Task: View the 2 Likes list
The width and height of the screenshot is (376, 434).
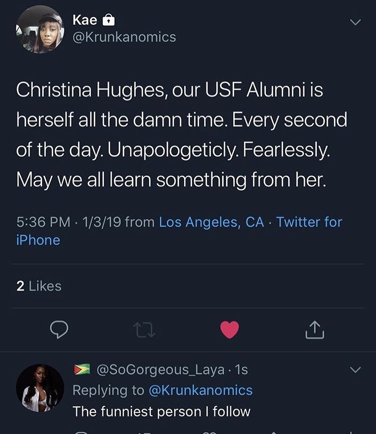Action: click(x=39, y=286)
